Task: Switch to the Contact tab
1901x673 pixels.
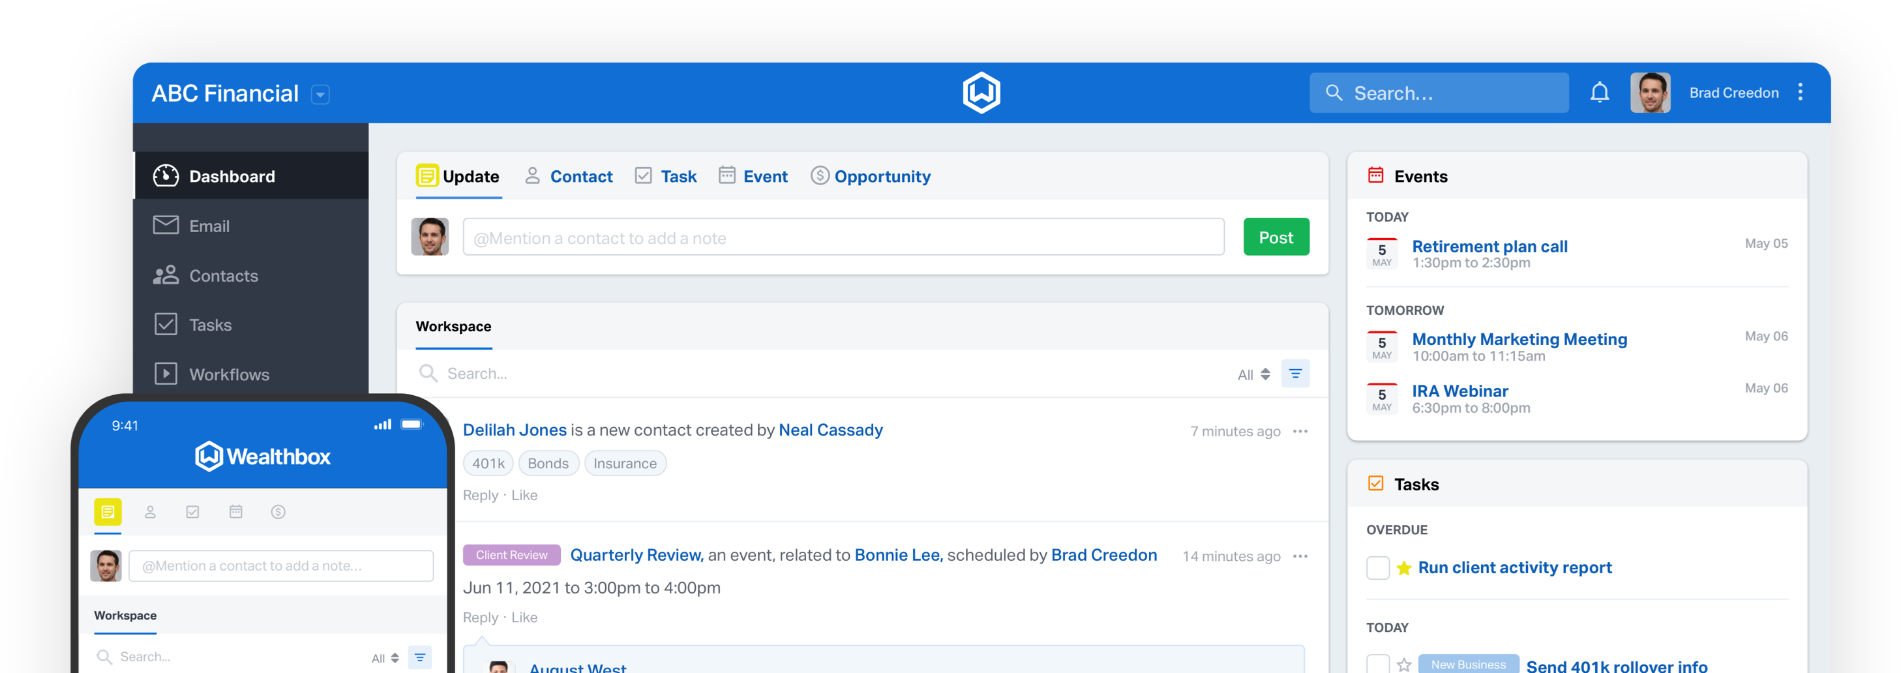Action: click(568, 176)
